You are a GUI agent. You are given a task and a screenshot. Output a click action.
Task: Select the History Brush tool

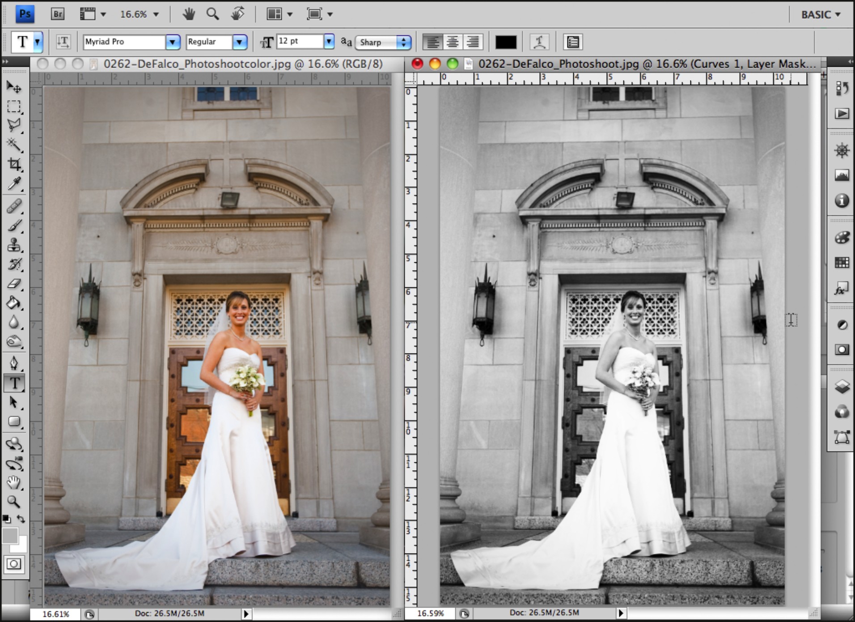click(x=14, y=264)
